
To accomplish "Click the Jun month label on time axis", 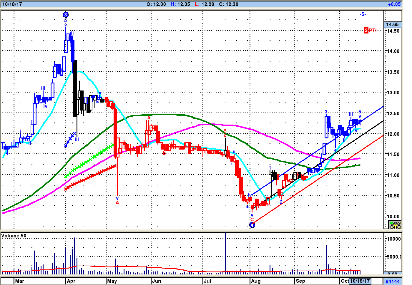I will click(x=157, y=281).
